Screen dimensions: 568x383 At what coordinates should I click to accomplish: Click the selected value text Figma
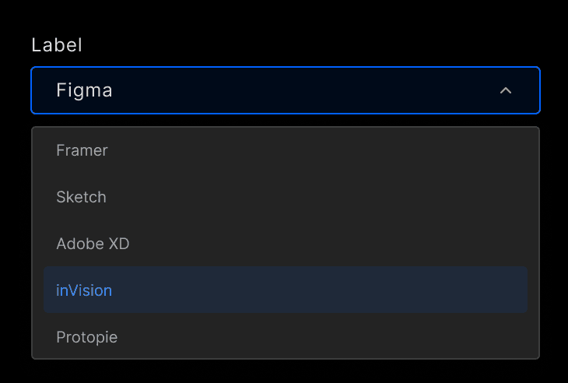[84, 90]
